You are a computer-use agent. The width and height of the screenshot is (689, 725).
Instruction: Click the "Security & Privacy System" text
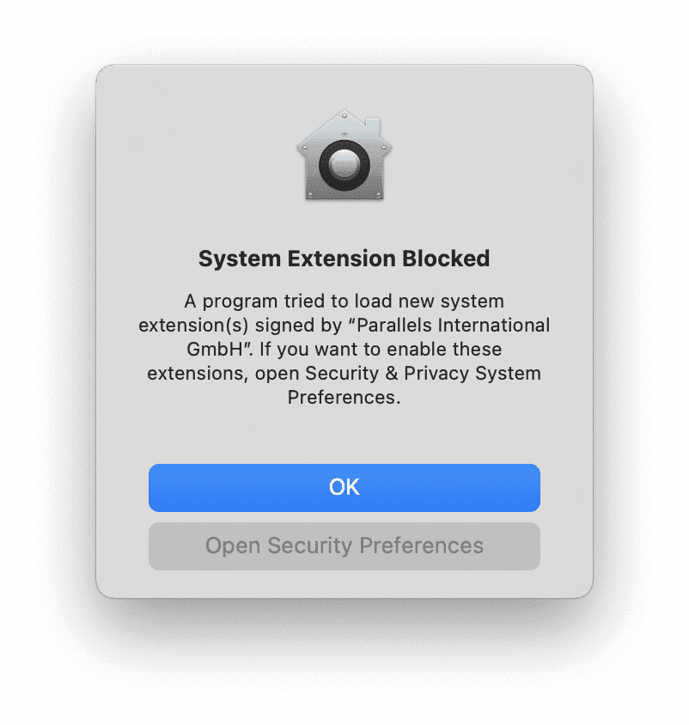(445, 375)
